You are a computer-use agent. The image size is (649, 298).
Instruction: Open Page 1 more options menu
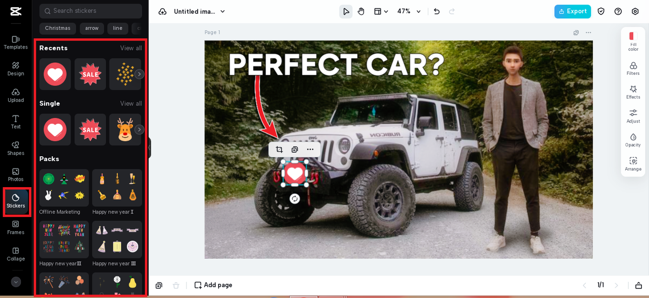pos(588,33)
